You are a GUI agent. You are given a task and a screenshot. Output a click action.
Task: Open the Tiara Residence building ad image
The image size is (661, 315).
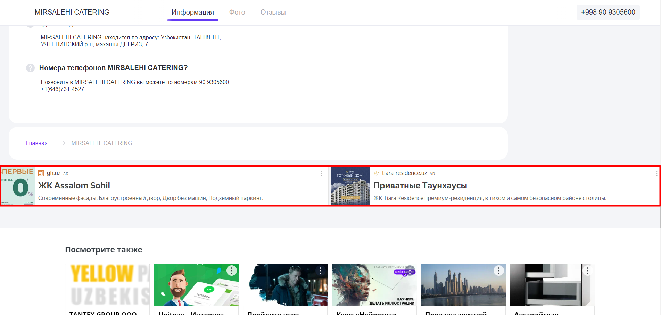pos(350,186)
